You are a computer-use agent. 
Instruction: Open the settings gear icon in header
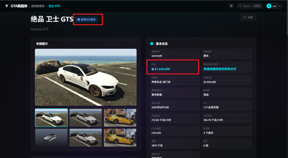[x=231, y=6]
